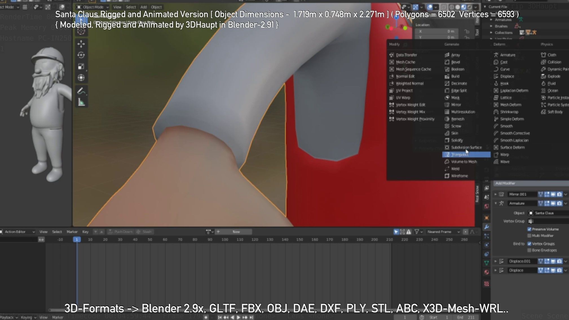Toggle edit mode display of Armature modifier
569x320 pixels.
[x=547, y=203]
